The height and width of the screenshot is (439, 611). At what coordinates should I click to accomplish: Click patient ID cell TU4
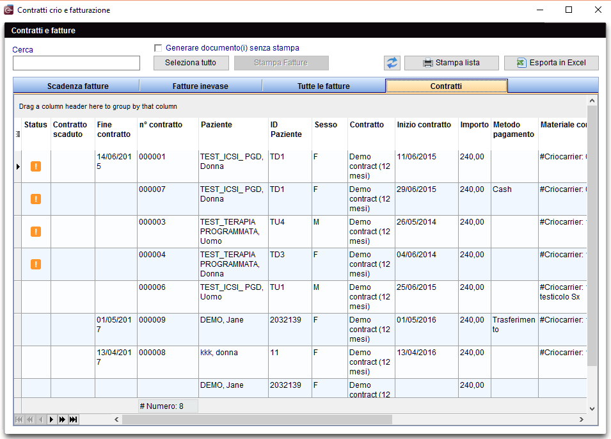290,232
